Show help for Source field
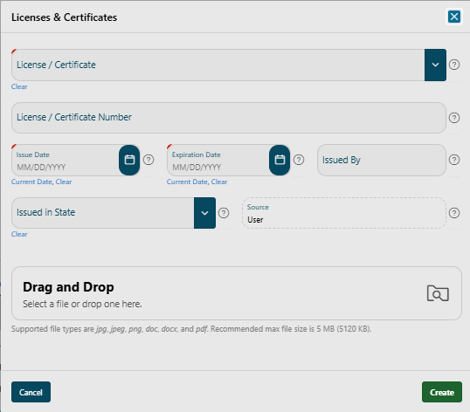470x412 pixels. pos(453,213)
